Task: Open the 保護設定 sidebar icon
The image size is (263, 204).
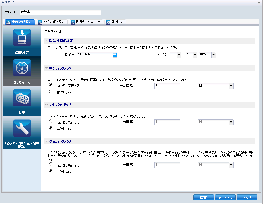Action: pyautogui.click(x=22, y=37)
